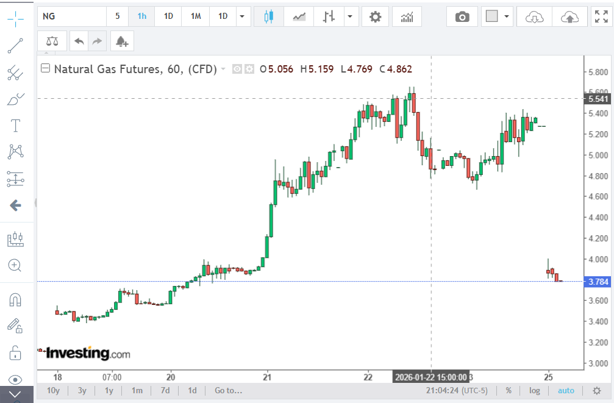Select the crosshair cursor tool
The image size is (614, 403).
16,19
